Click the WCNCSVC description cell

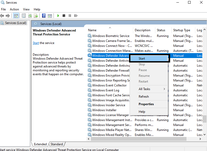[x=144, y=46]
